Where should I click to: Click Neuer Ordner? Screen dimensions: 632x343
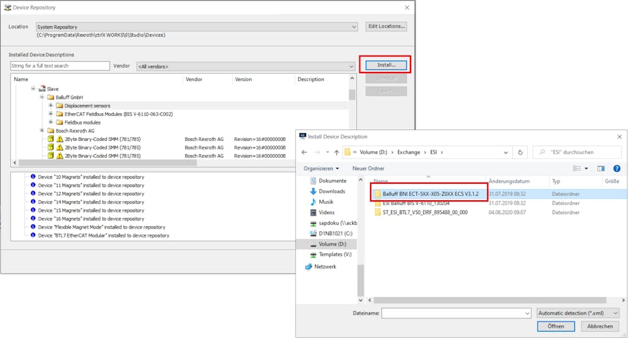click(368, 168)
